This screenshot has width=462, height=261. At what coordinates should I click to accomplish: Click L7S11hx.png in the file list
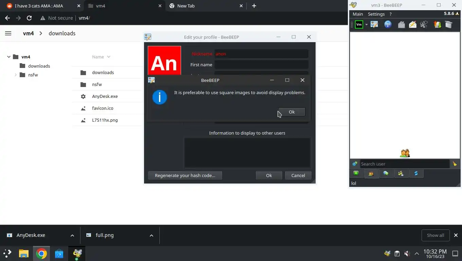point(105,120)
